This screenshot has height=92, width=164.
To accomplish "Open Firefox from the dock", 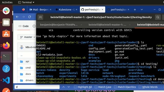I will pos(6,45).
